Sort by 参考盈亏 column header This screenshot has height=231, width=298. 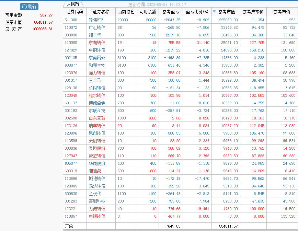171,12
